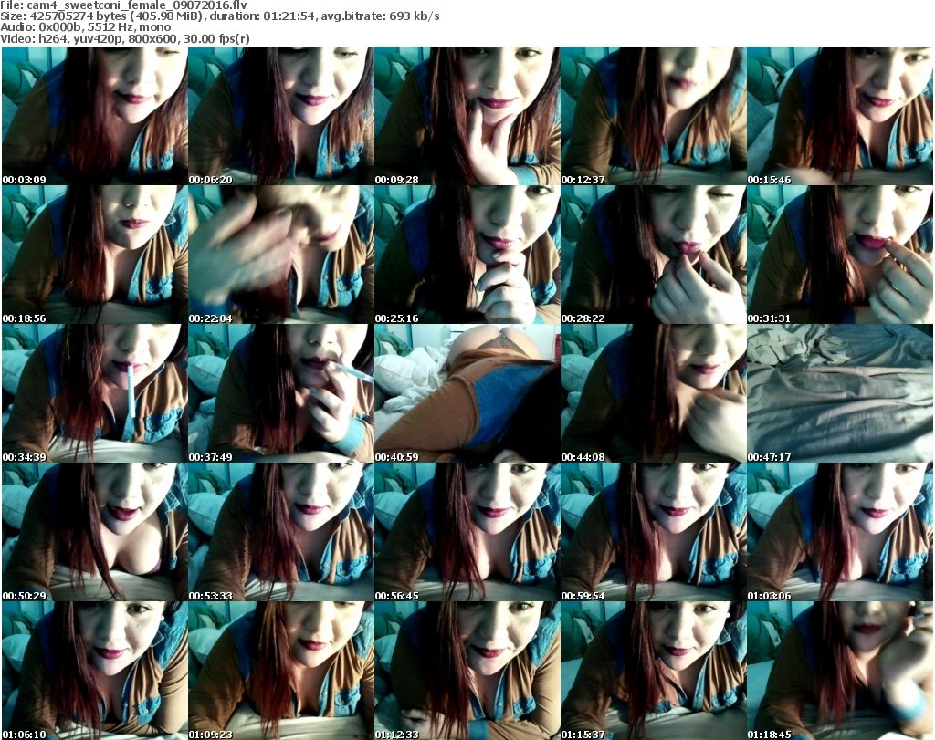Pick the frame at 01:03:06
This screenshot has width=935, height=740.
pos(840,532)
